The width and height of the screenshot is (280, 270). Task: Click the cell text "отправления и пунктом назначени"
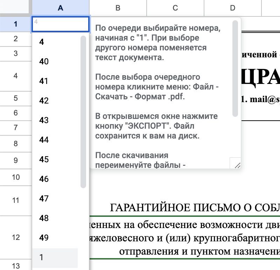[x=199, y=251]
